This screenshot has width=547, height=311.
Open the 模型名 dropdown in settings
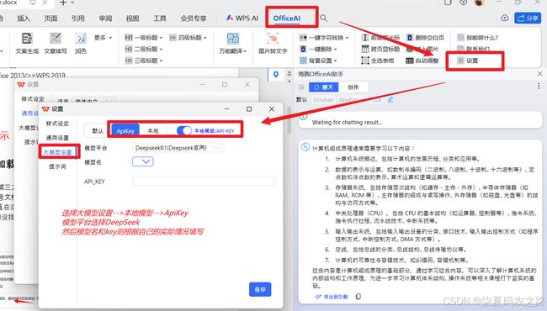pos(143,161)
